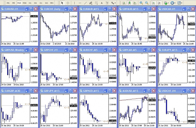Click the Zoom Out magnifier
This screenshot has height=128, width=196.
[x=147, y=3]
